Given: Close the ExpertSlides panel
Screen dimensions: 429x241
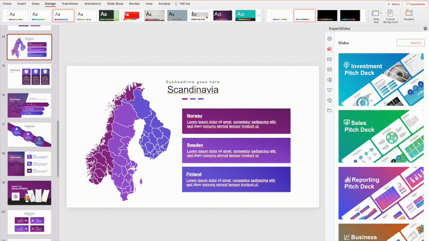Looking at the screenshot, I should pyautogui.click(x=425, y=29).
